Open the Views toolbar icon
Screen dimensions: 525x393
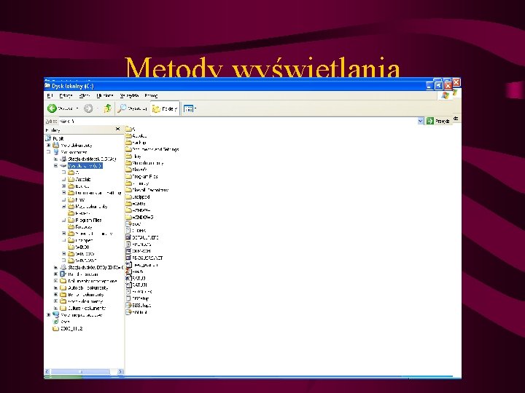(189, 108)
